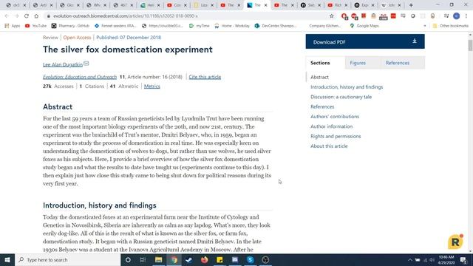Close the active article browser tab
The height and width of the screenshot is (266, 473).
click(265, 5)
